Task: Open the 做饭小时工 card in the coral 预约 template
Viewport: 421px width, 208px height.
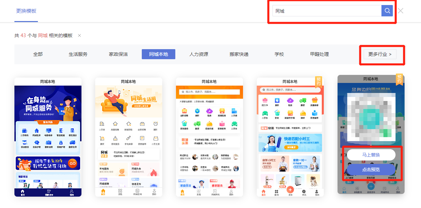Action: [x=275, y=164]
